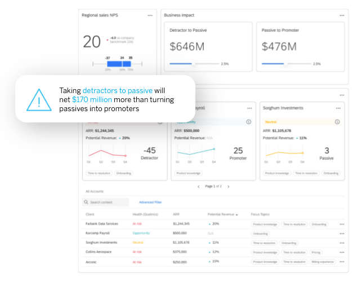Viewport: 357px width, 281px height.
Task: Open row menu for Sorghum Investments row
Action: tap(342, 243)
